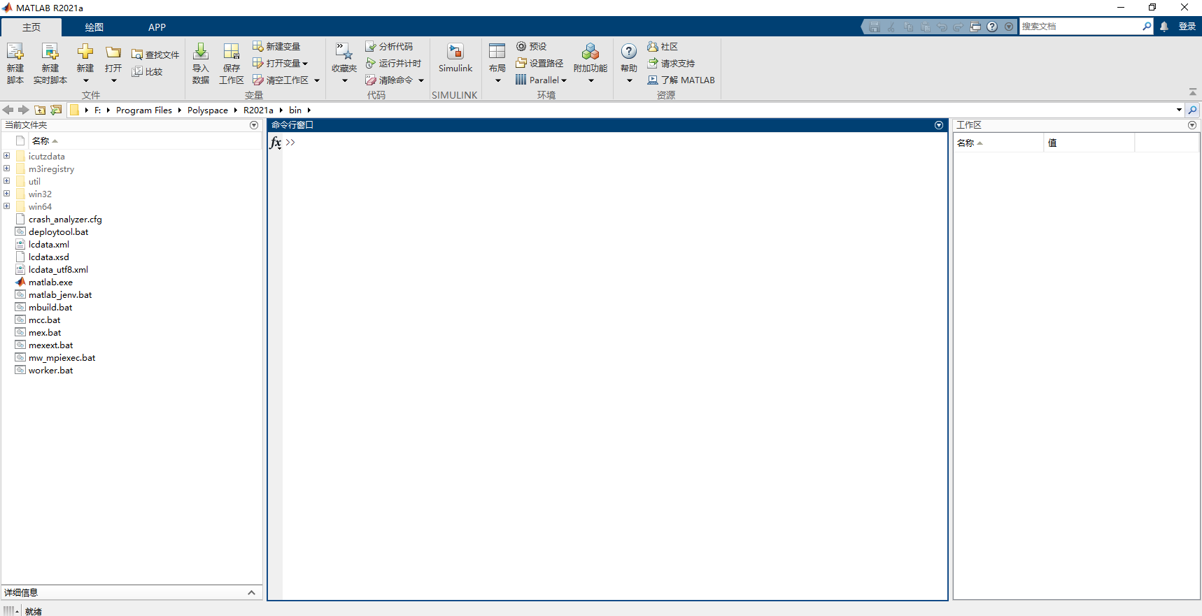The width and height of the screenshot is (1202, 616).
Task: Click the Learn MATLAB (了解 MATLAB) link
Action: [681, 80]
